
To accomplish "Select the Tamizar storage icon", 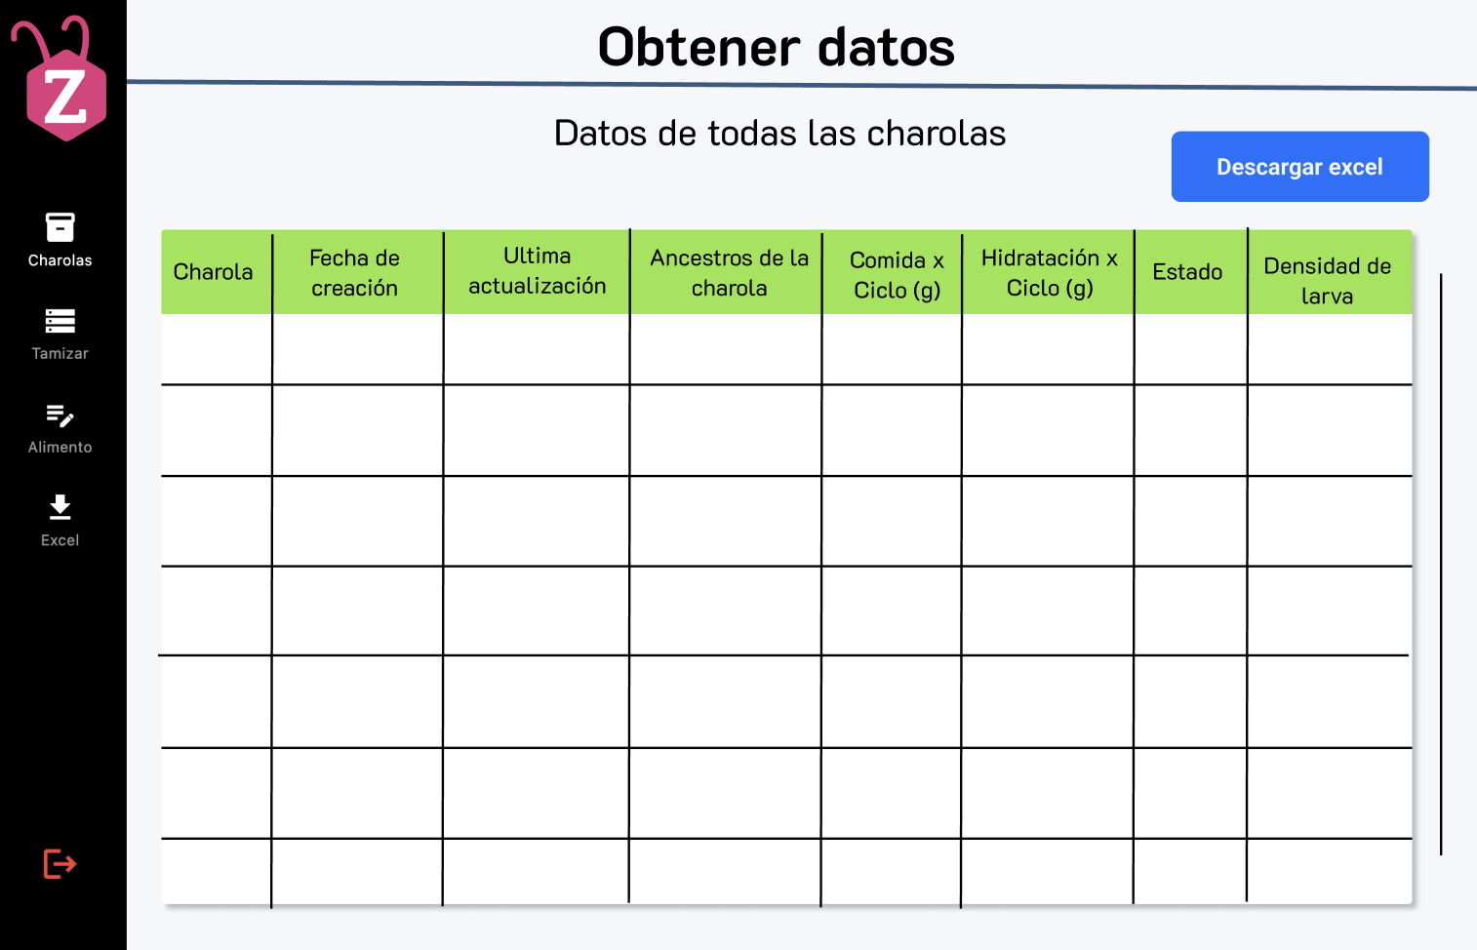I will [60, 321].
